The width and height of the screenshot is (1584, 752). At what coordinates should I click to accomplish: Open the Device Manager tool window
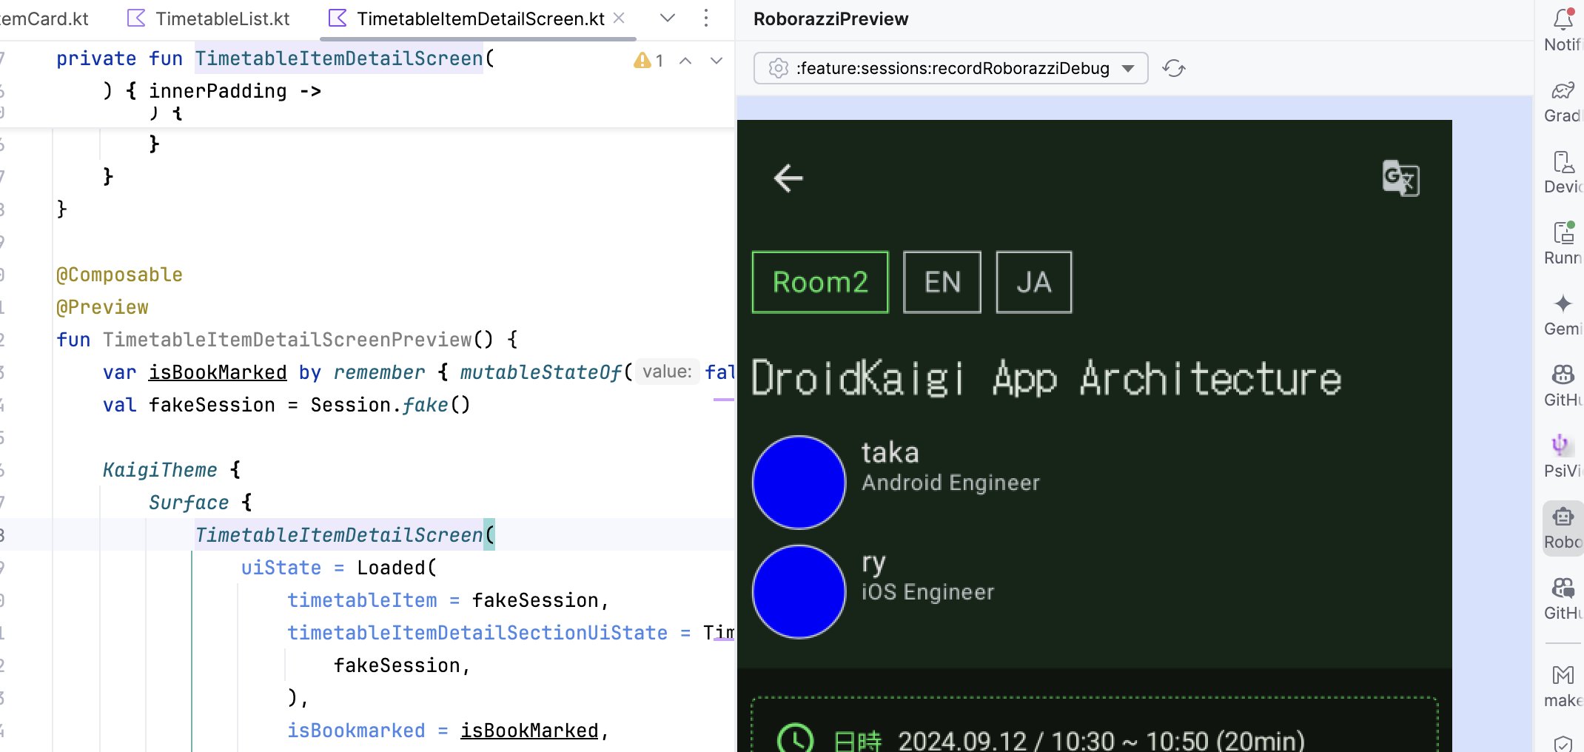click(x=1563, y=172)
